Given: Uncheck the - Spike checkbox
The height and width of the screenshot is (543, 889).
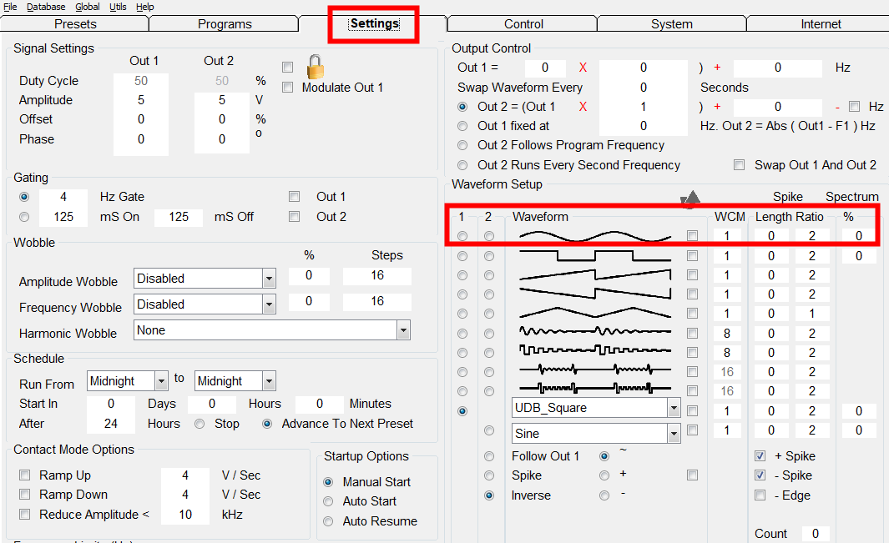Looking at the screenshot, I should 760,475.
